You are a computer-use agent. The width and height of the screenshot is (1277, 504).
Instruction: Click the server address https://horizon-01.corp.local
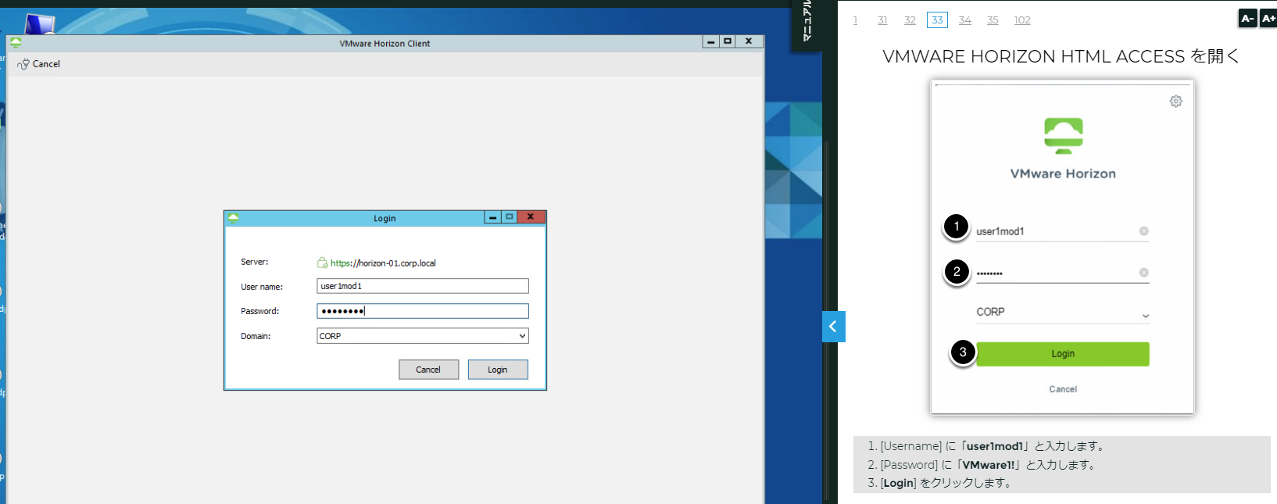pyautogui.click(x=383, y=263)
